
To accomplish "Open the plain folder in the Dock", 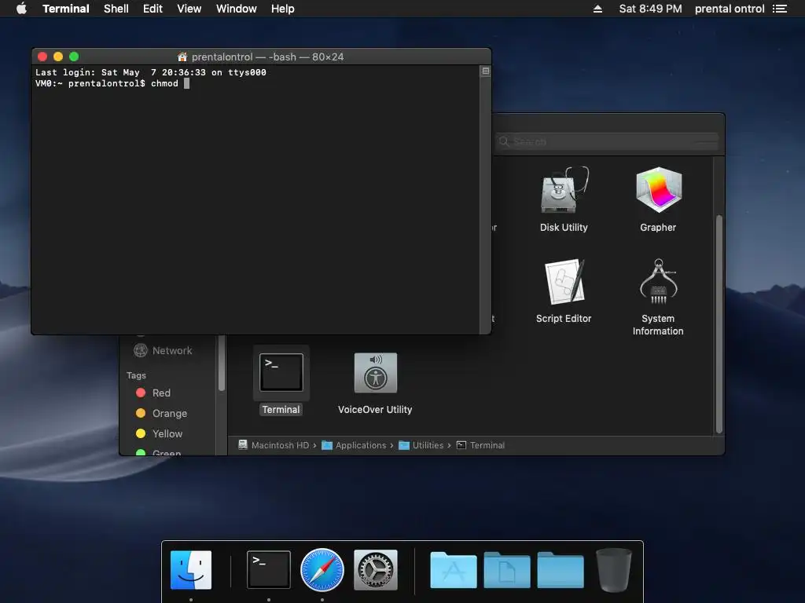I will [560, 570].
